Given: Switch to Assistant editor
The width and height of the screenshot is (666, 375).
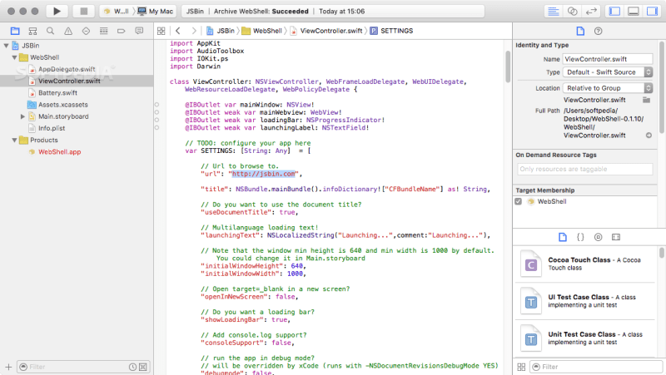Looking at the screenshot, I should click(572, 12).
